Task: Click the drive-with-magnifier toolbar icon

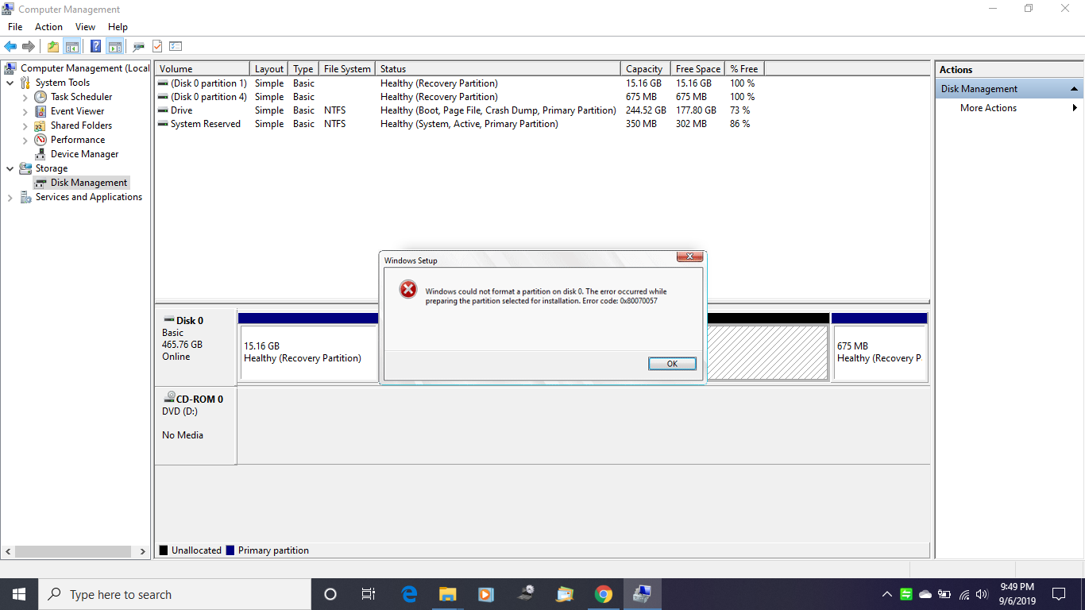Action: click(137, 45)
